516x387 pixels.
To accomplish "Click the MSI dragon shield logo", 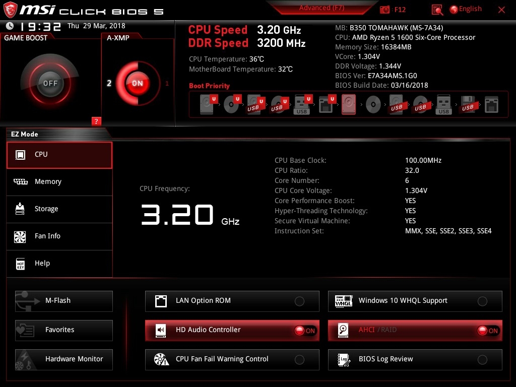I will pos(10,10).
